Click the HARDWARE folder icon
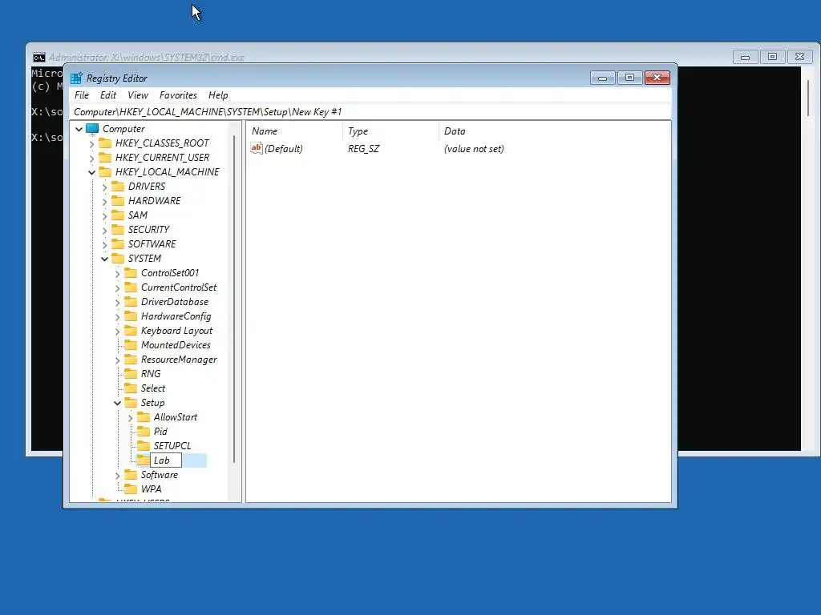Image resolution: width=821 pixels, height=615 pixels. [x=119, y=201]
